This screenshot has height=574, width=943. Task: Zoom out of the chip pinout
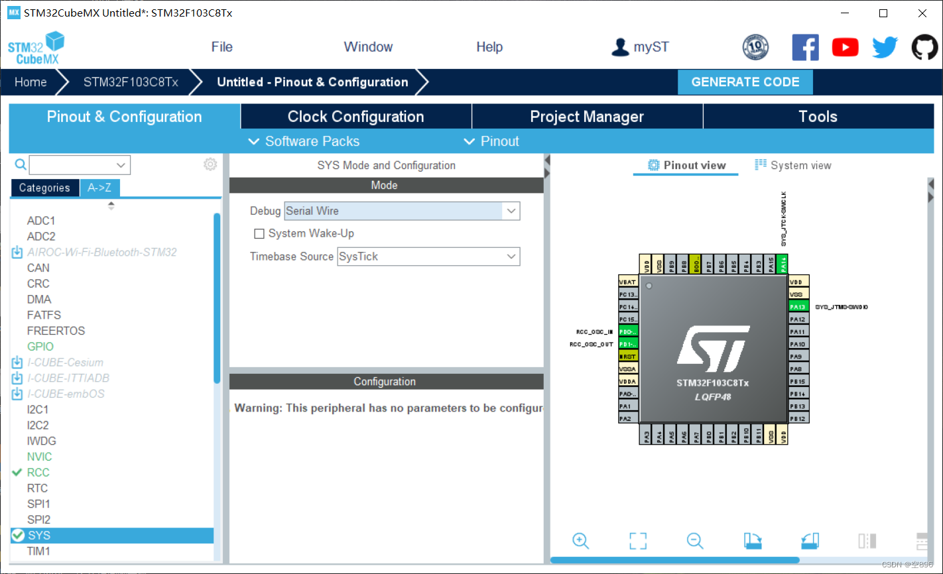click(695, 541)
